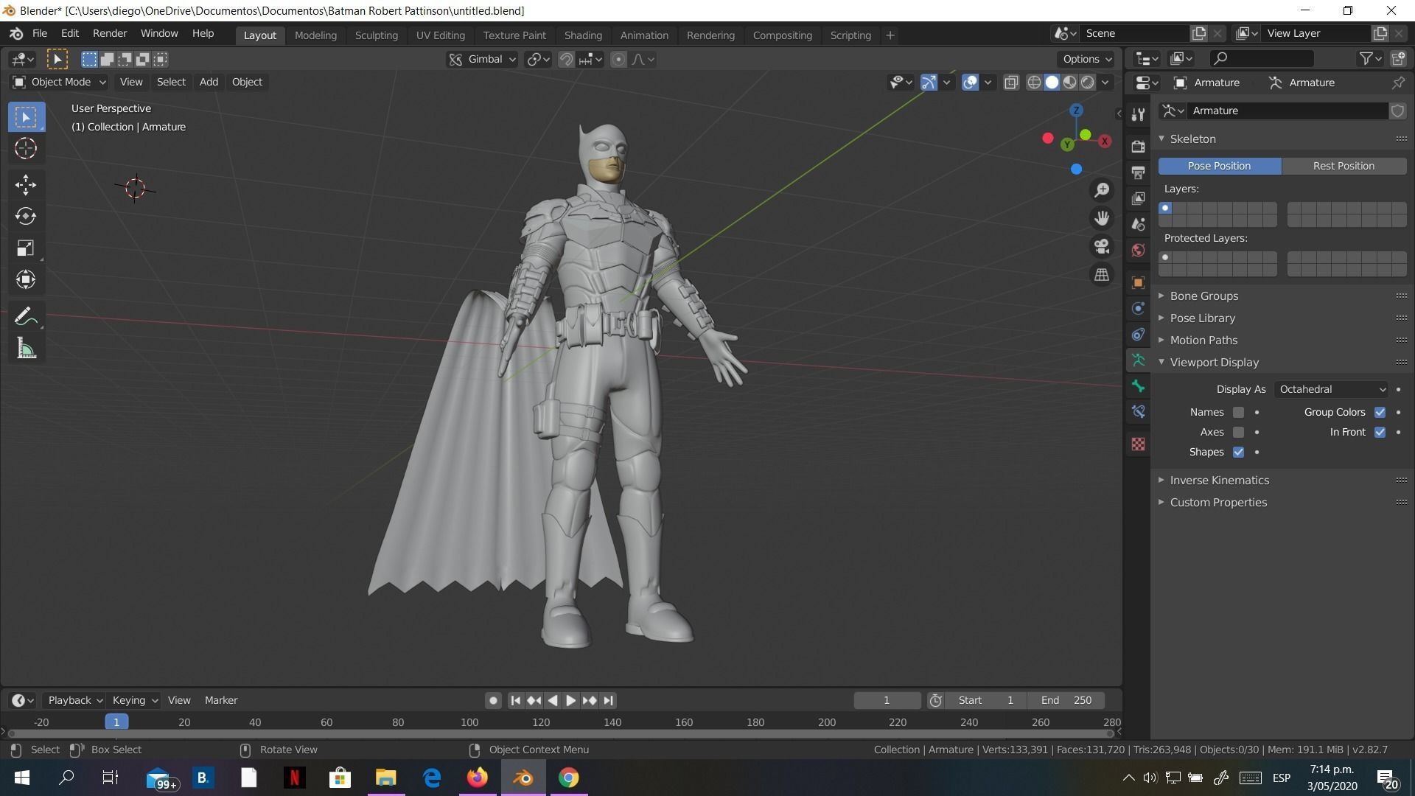Viewport: 1415px width, 796px height.
Task: Enable Axes checkbox in Viewport Display
Action: 1238,432
